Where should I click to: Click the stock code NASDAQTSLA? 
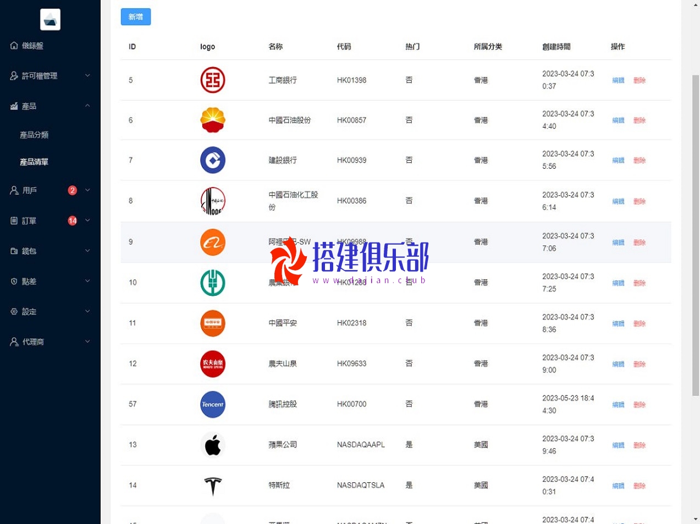point(361,486)
